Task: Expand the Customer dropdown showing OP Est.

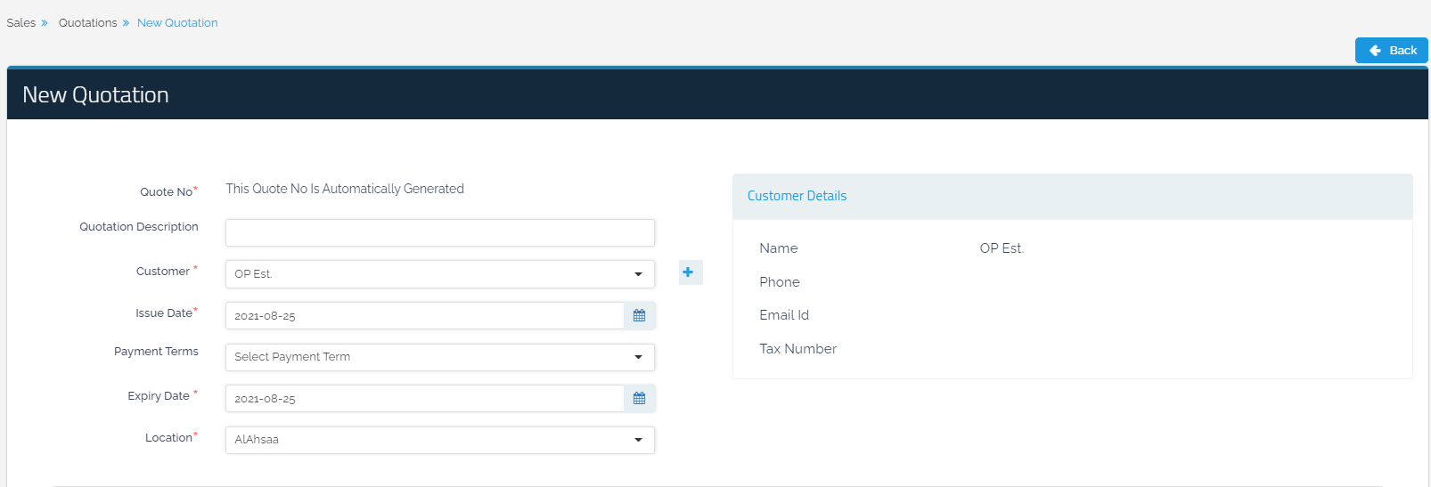Action: pos(439,274)
